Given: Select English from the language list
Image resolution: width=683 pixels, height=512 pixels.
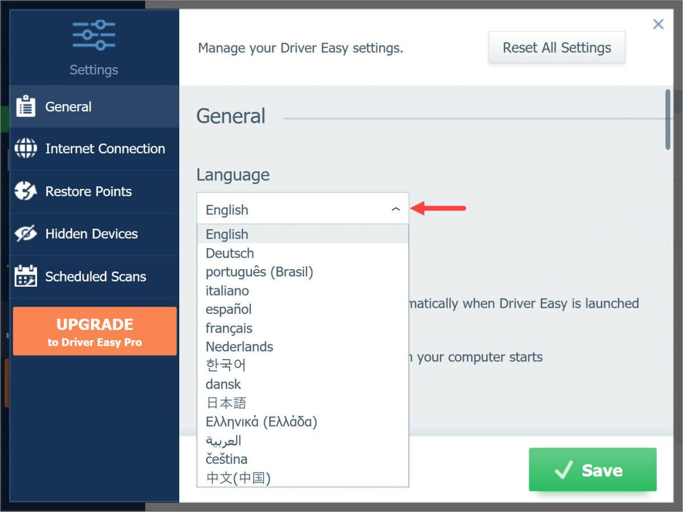Looking at the screenshot, I should pos(303,234).
